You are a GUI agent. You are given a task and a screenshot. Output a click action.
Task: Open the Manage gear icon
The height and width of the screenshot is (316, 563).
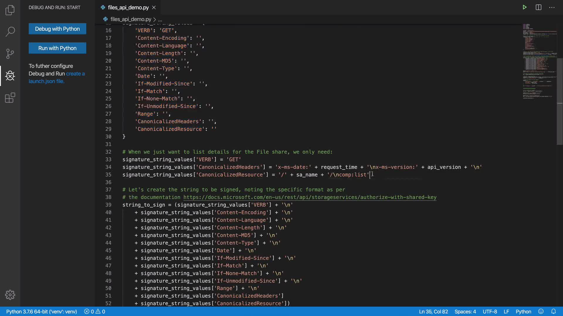pyautogui.click(x=10, y=295)
